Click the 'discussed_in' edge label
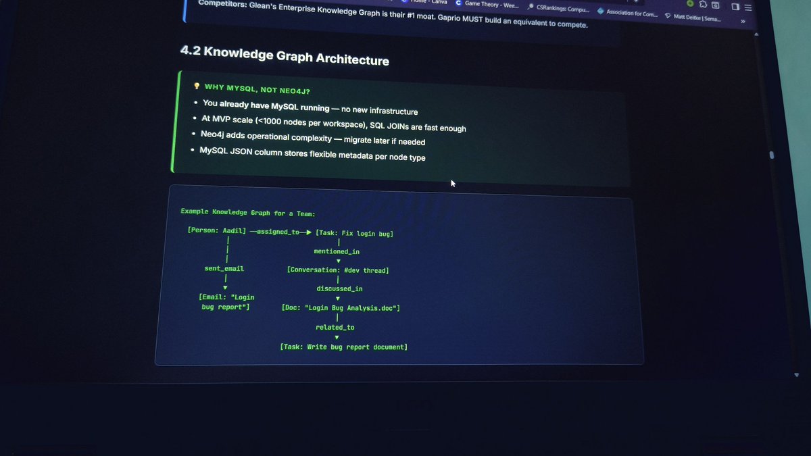 tap(339, 289)
